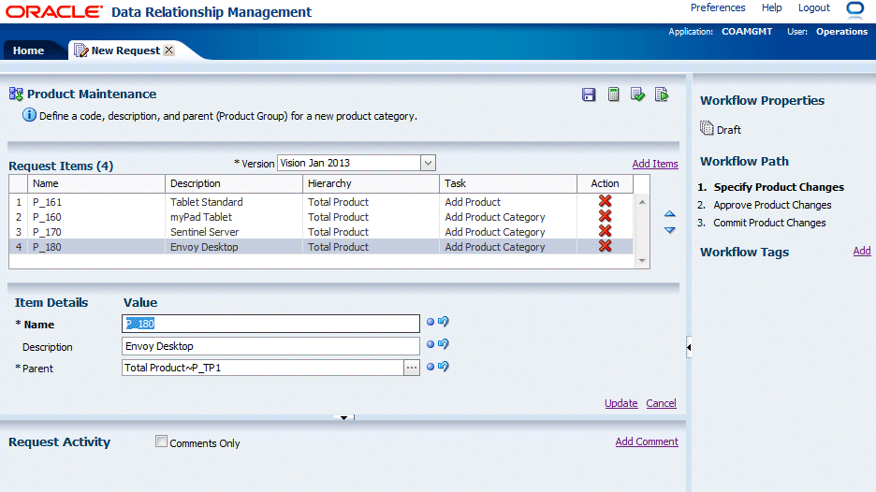Delete request item P_161 with red X
This screenshot has height=492, width=876.
605,202
